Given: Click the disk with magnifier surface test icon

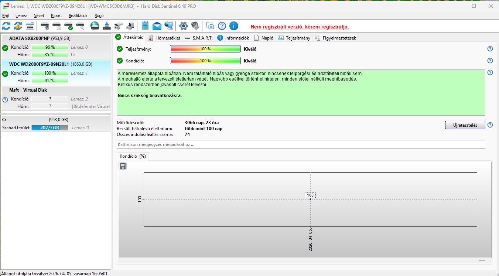Looking at the screenshot, I should [80, 26].
